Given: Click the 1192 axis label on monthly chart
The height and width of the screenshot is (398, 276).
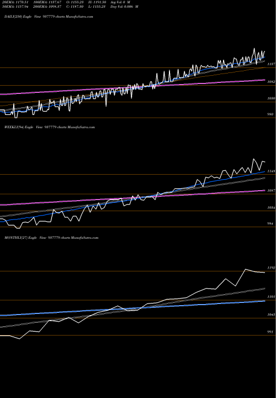Looking at the screenshot, I should [271, 268].
